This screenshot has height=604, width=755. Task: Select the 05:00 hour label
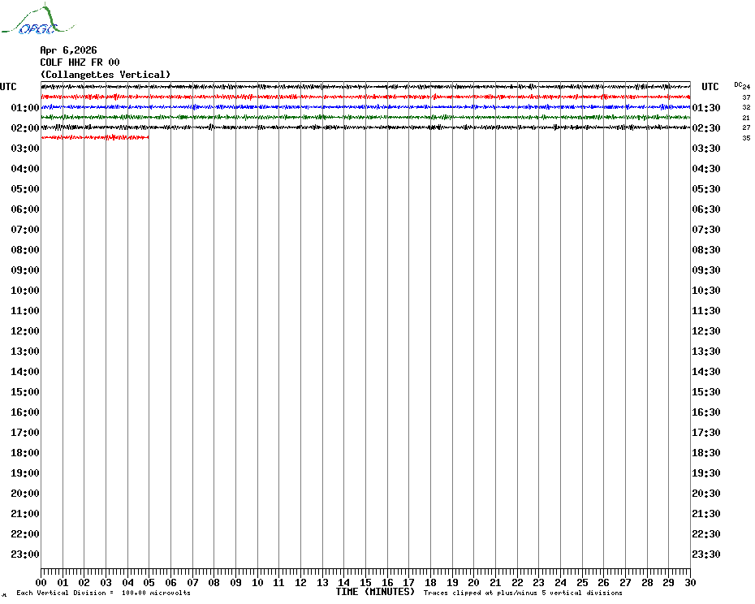click(25, 189)
